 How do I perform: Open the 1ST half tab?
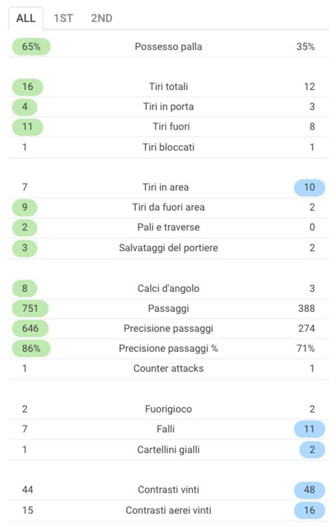click(x=64, y=18)
